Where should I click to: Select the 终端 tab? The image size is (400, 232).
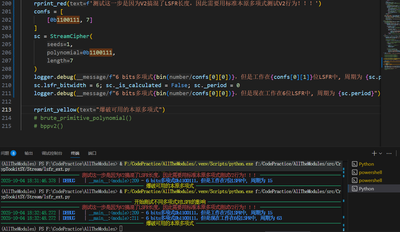tap(75, 153)
